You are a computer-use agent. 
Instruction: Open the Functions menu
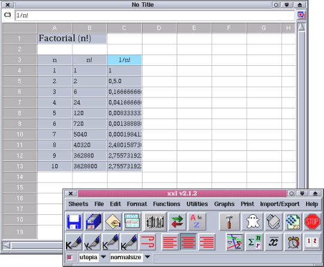point(166,204)
